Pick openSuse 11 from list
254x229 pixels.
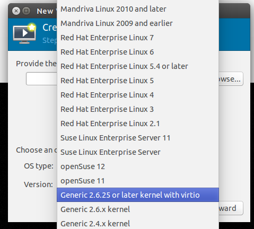pyautogui.click(x=138, y=181)
